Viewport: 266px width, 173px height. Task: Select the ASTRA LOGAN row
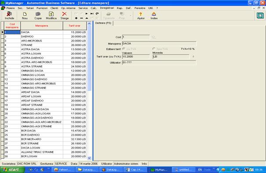click(x=45, y=53)
